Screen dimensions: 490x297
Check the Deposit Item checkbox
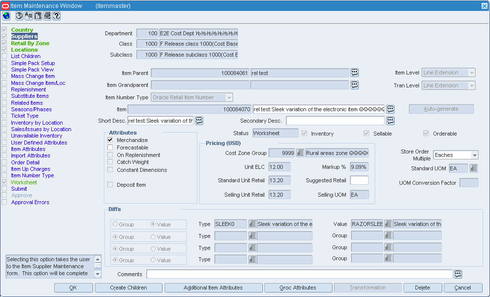(x=110, y=185)
